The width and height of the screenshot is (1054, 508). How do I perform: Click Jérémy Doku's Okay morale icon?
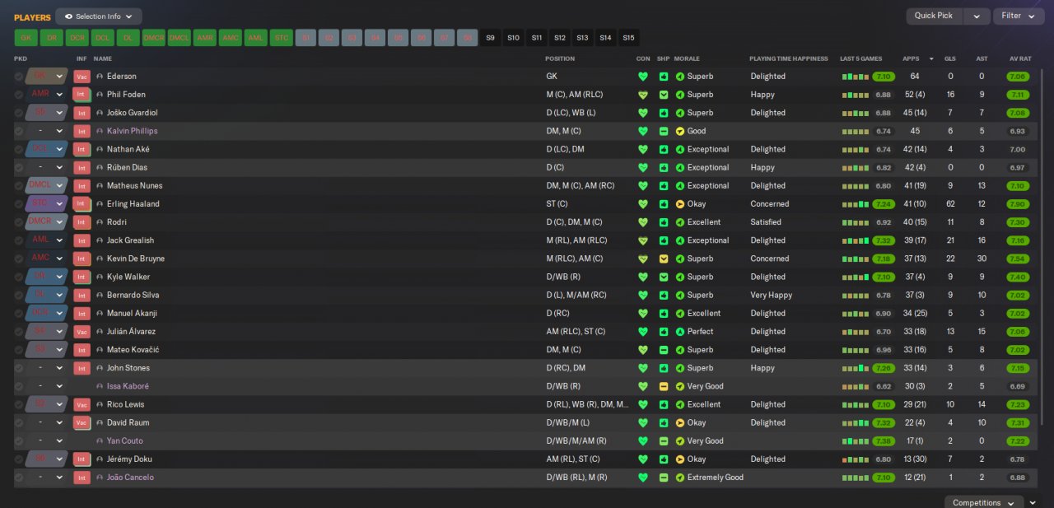pyautogui.click(x=680, y=459)
